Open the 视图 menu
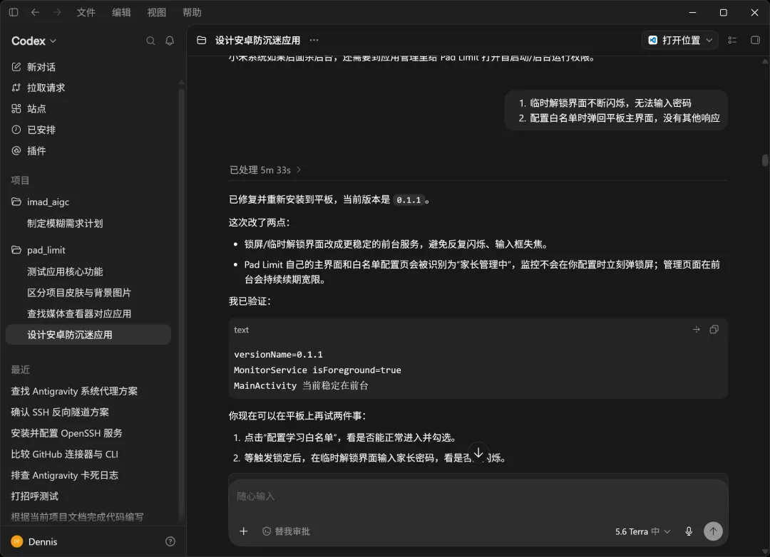770x557 pixels. [157, 12]
